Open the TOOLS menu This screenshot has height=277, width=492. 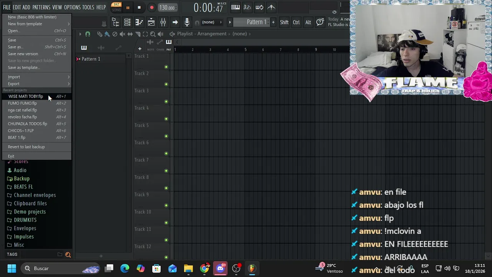click(88, 7)
